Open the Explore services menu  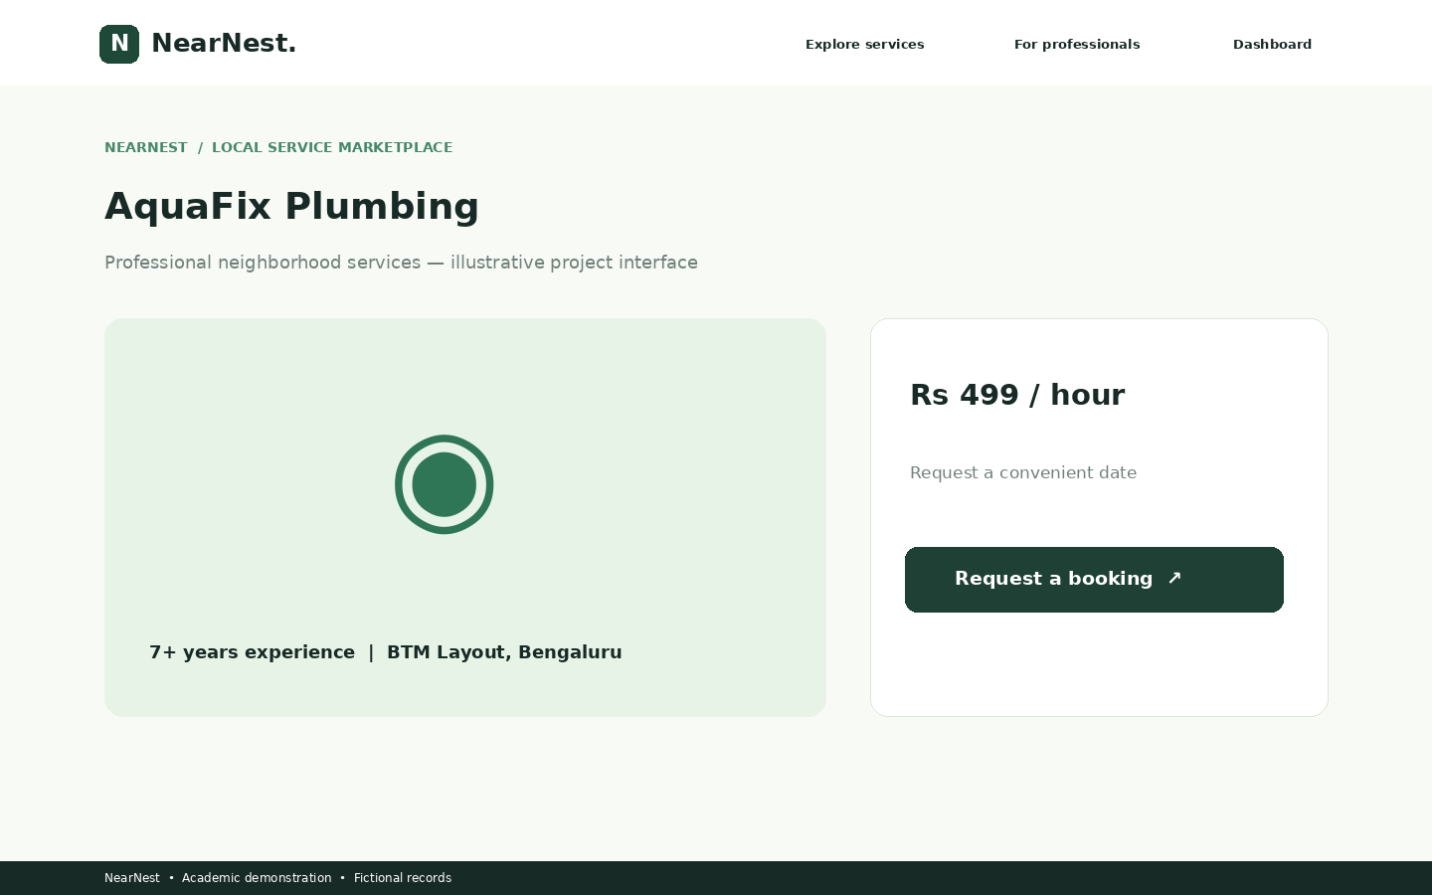865,45
